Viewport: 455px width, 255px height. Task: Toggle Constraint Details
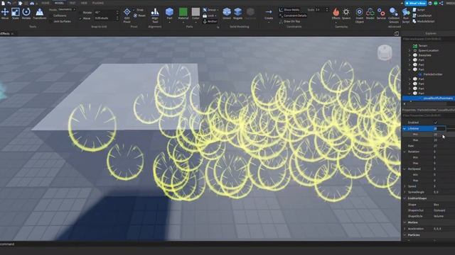292,16
